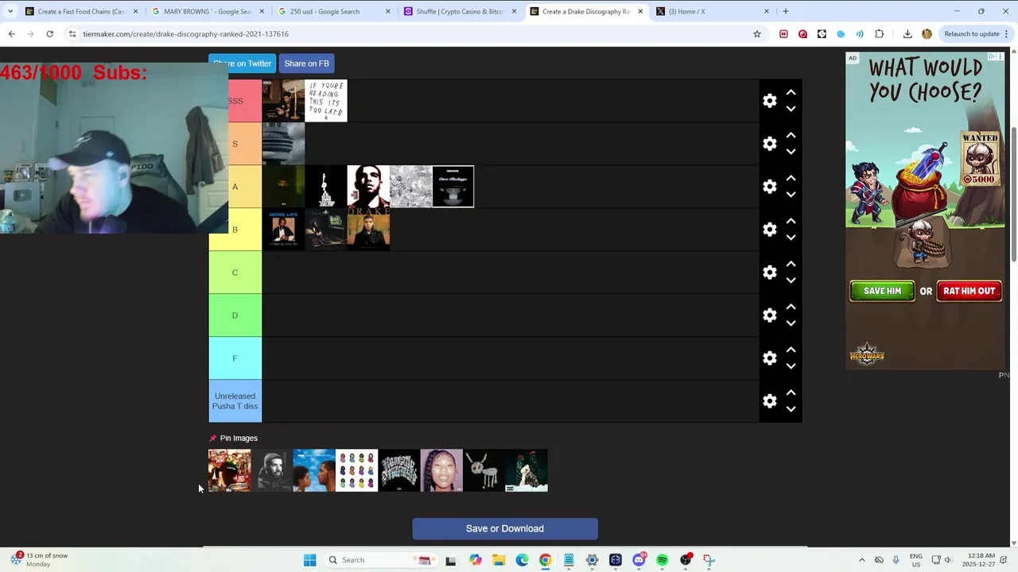1018x572 pixels.
Task: Close the Drake Discography tab
Action: click(x=640, y=11)
